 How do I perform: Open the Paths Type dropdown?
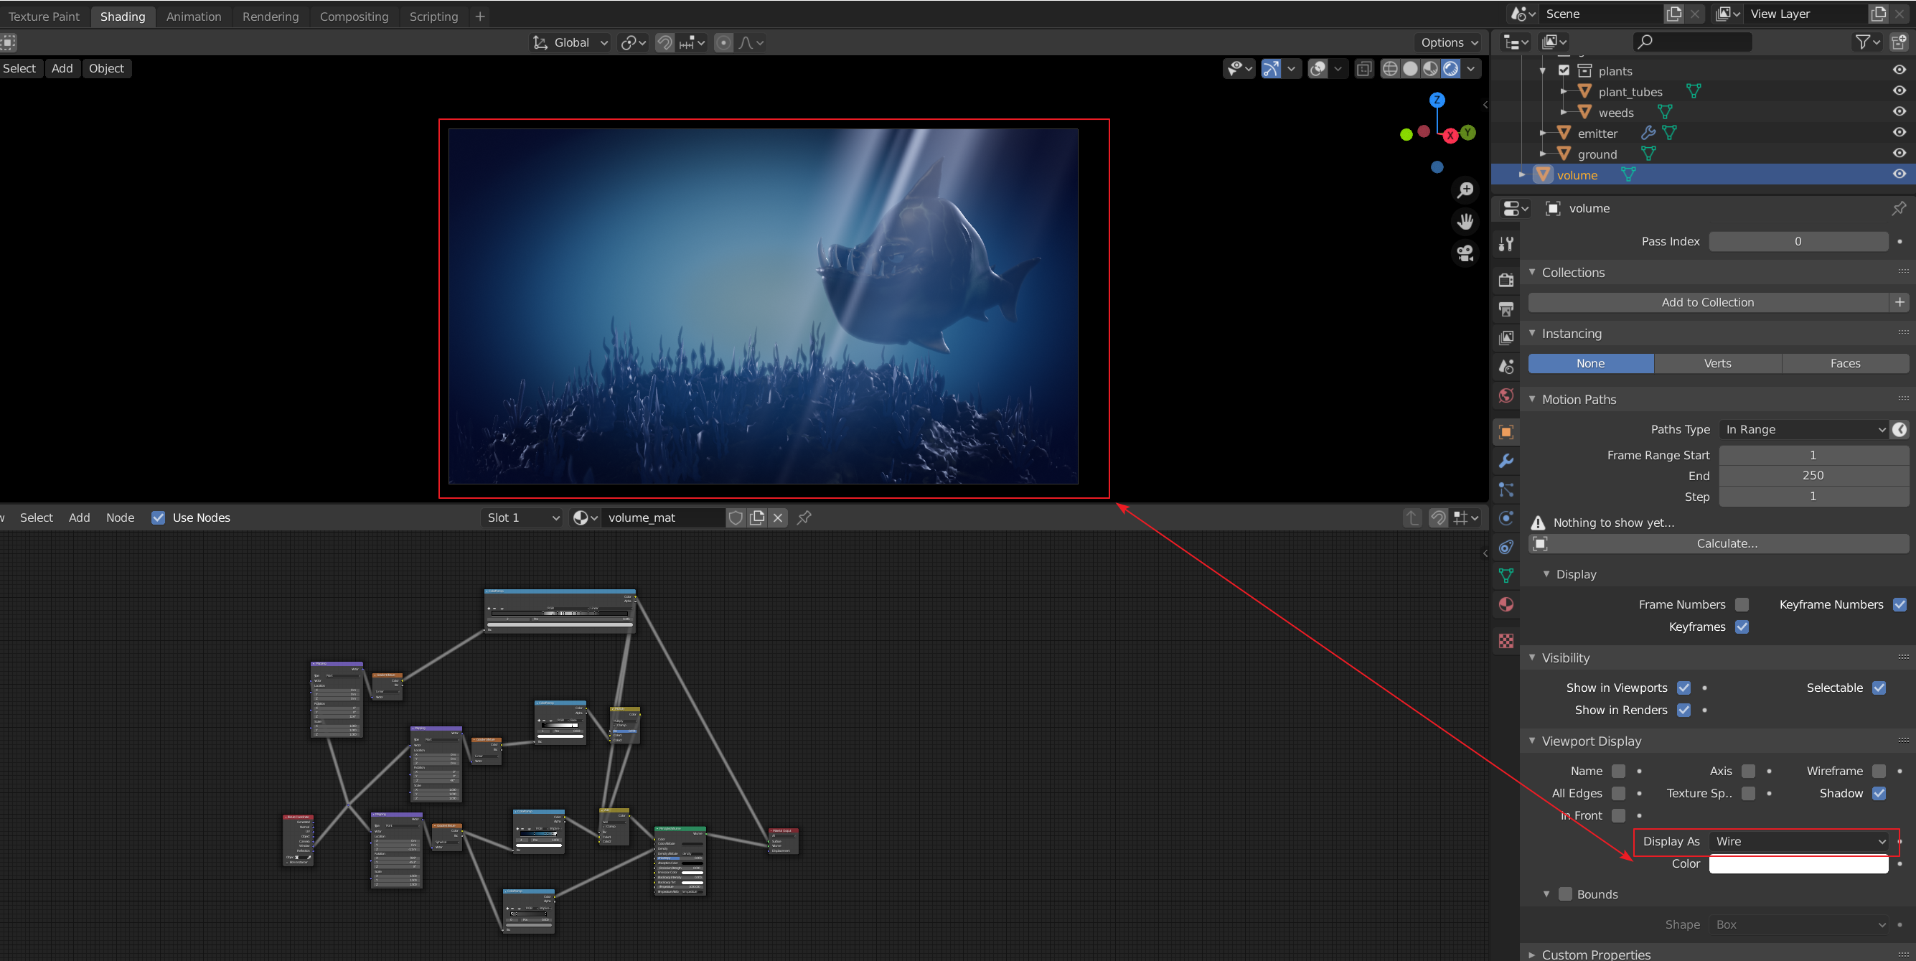point(1803,429)
